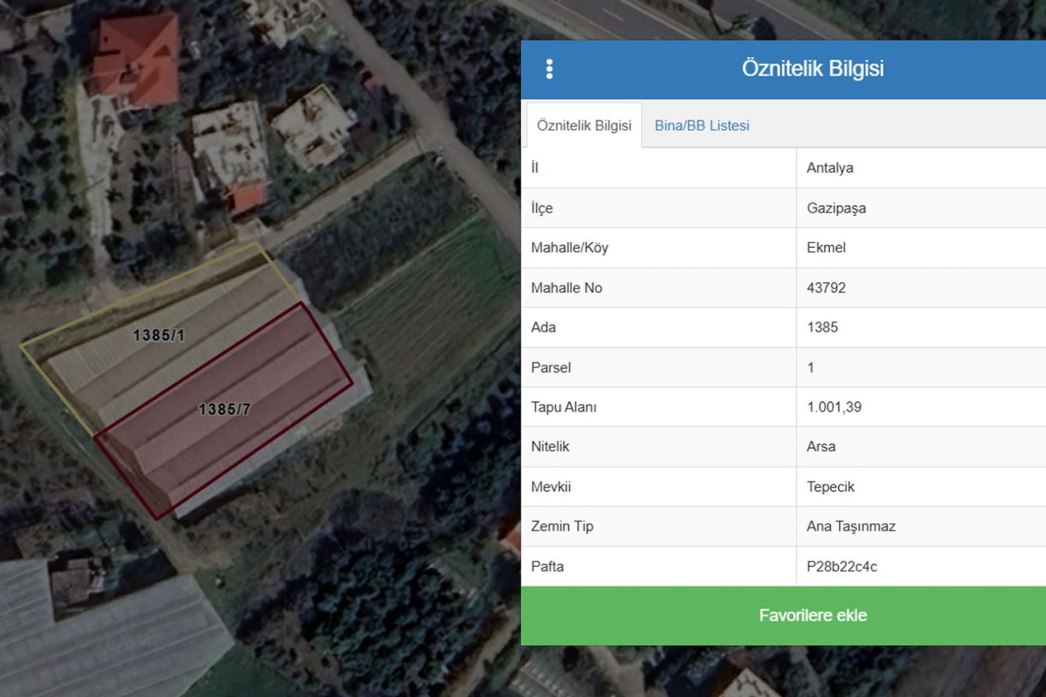This screenshot has width=1046, height=697.
Task: Click parcel label 1385/7 on the map
Action: (224, 409)
